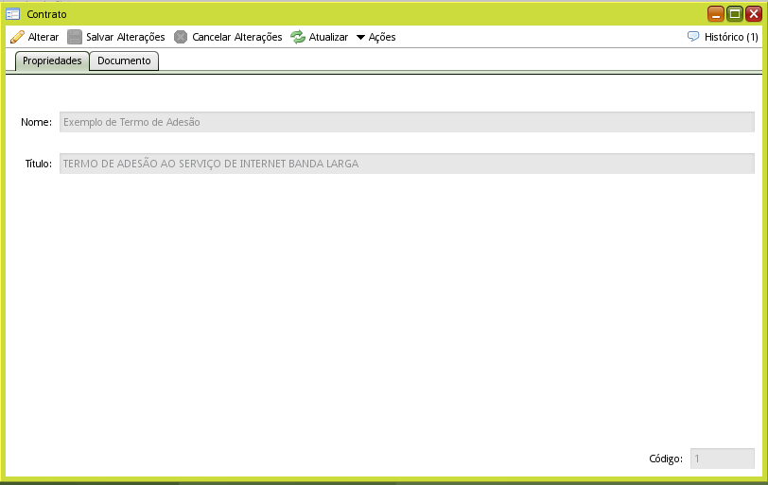
Task: Choose the Atualizar text label
Action: [x=328, y=37]
